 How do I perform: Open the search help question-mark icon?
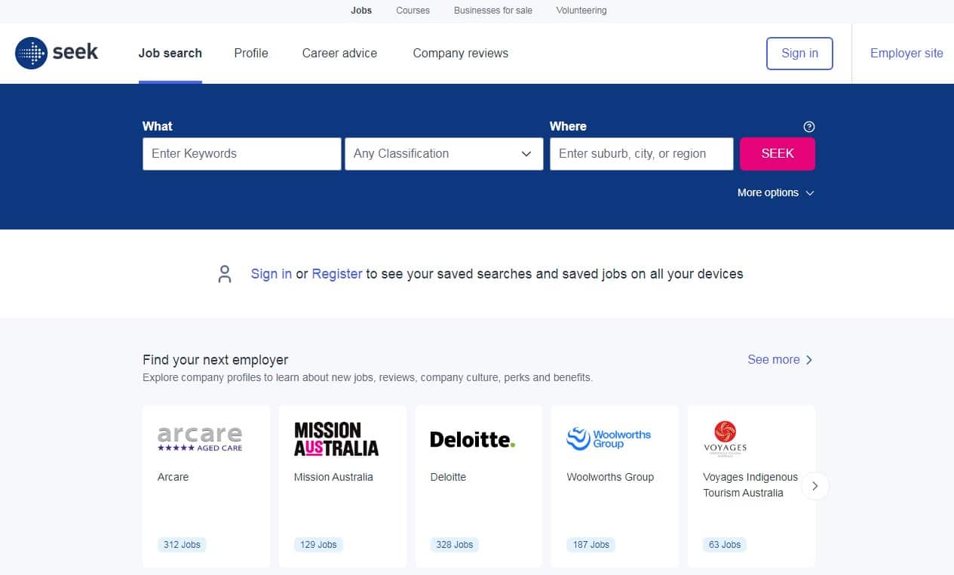pyautogui.click(x=809, y=127)
